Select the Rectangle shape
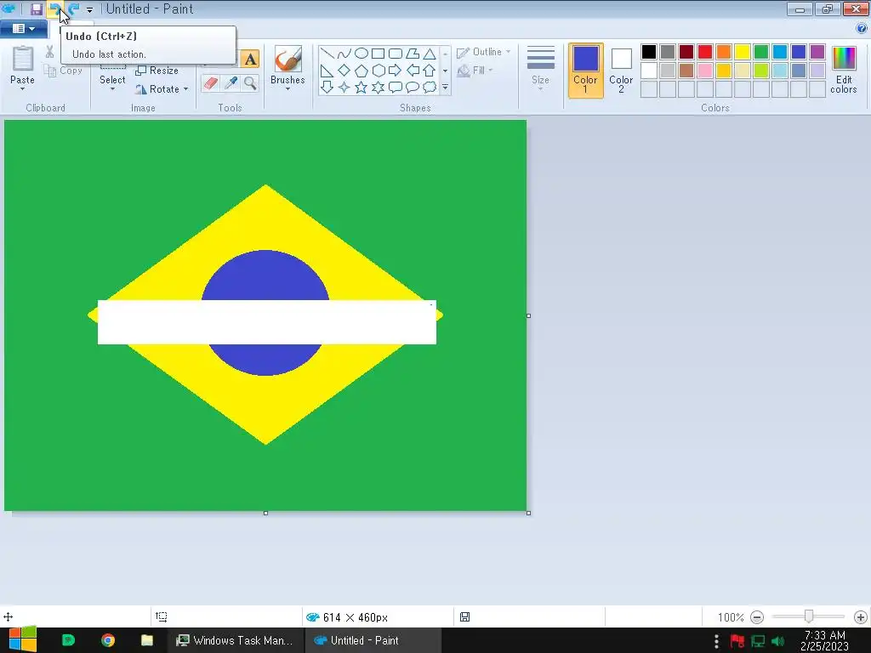 coord(379,54)
